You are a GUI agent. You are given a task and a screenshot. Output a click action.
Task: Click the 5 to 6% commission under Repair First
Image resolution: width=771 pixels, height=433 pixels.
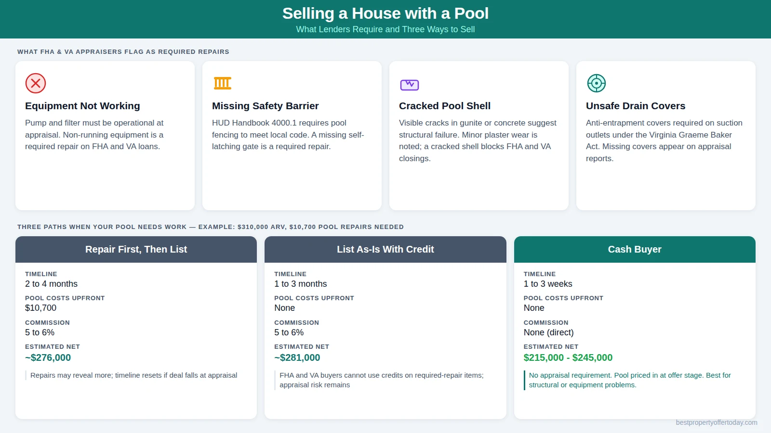click(x=40, y=332)
